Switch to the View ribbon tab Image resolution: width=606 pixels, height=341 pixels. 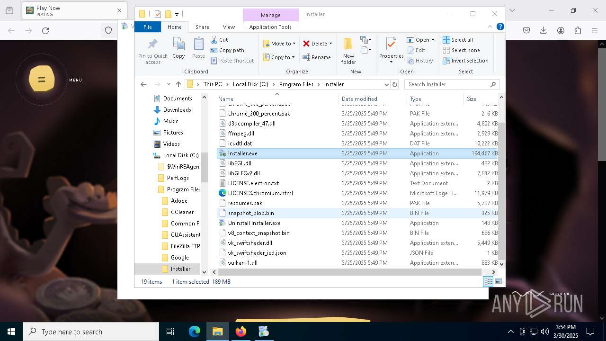tap(229, 27)
